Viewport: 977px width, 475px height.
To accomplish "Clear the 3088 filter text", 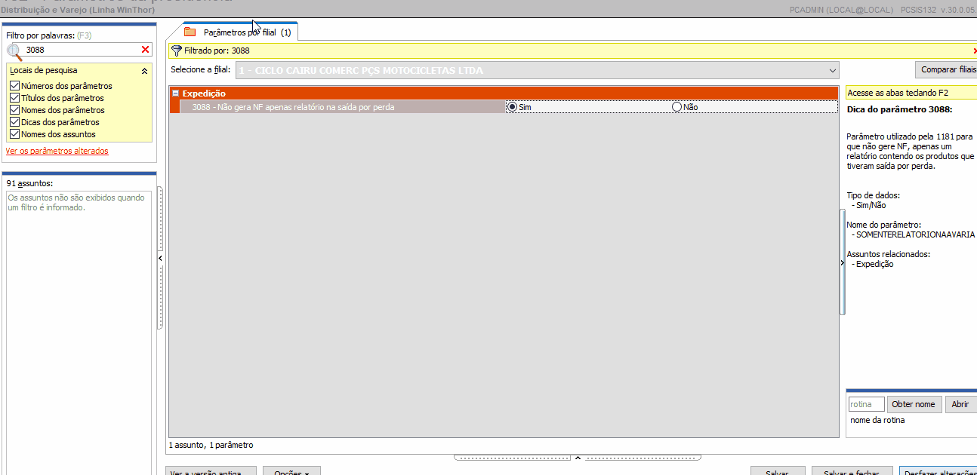I will click(146, 50).
